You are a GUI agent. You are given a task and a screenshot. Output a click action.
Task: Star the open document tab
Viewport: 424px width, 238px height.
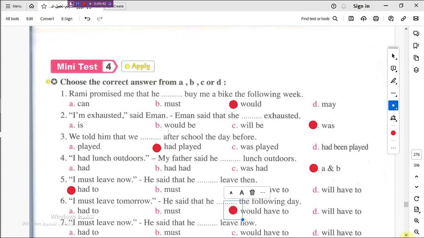coord(44,6)
